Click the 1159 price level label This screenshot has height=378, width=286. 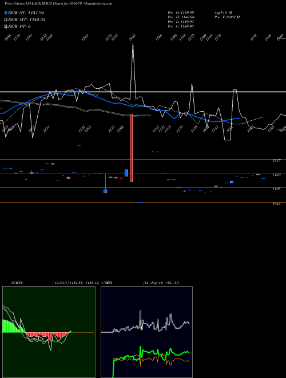(x=276, y=175)
